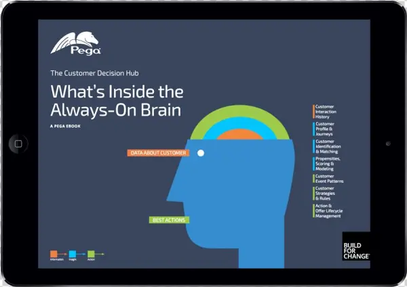Screen dimensions: 407x287
Task: Click the green Action legend square
Action: [91, 253]
